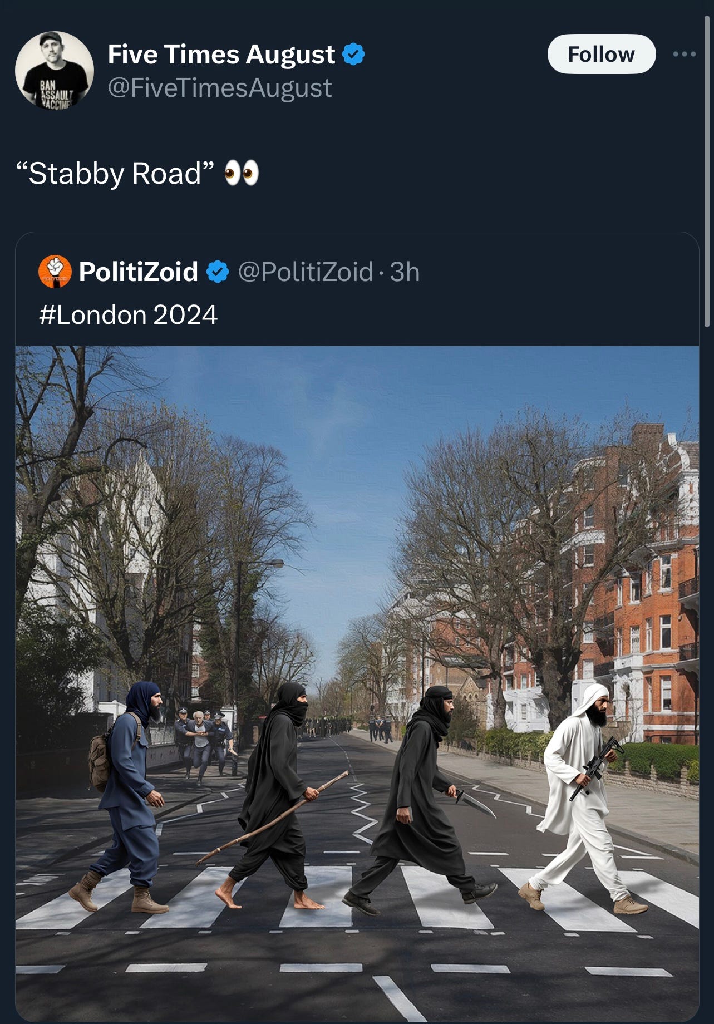
Task: Open the three-dot more options menu
Action: tap(684, 54)
